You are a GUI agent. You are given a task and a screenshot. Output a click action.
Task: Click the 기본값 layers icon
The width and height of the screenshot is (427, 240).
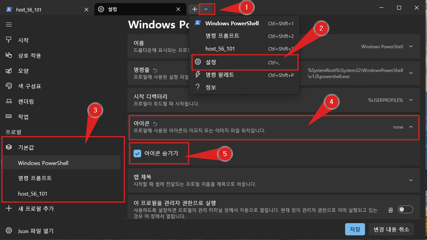(x=9, y=147)
